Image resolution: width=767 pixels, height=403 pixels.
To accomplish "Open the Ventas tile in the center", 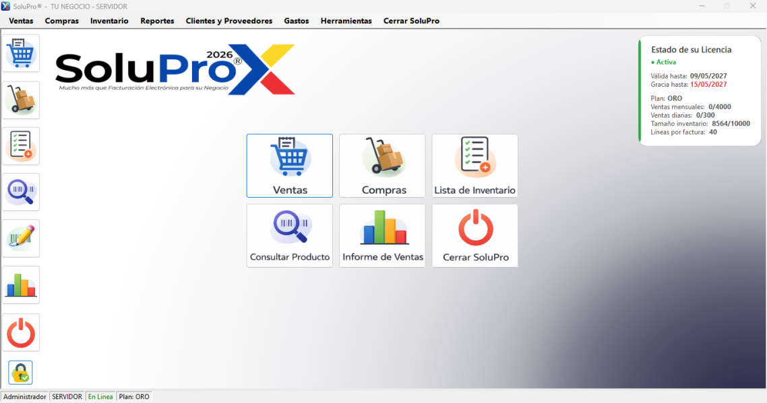I will [290, 166].
